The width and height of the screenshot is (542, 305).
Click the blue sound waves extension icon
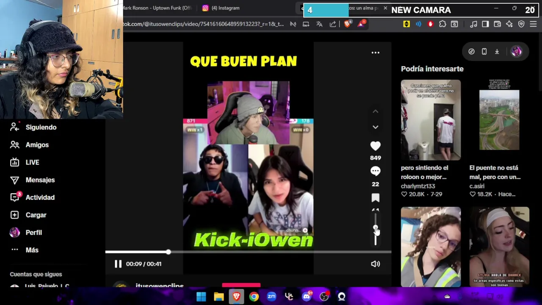418,24
